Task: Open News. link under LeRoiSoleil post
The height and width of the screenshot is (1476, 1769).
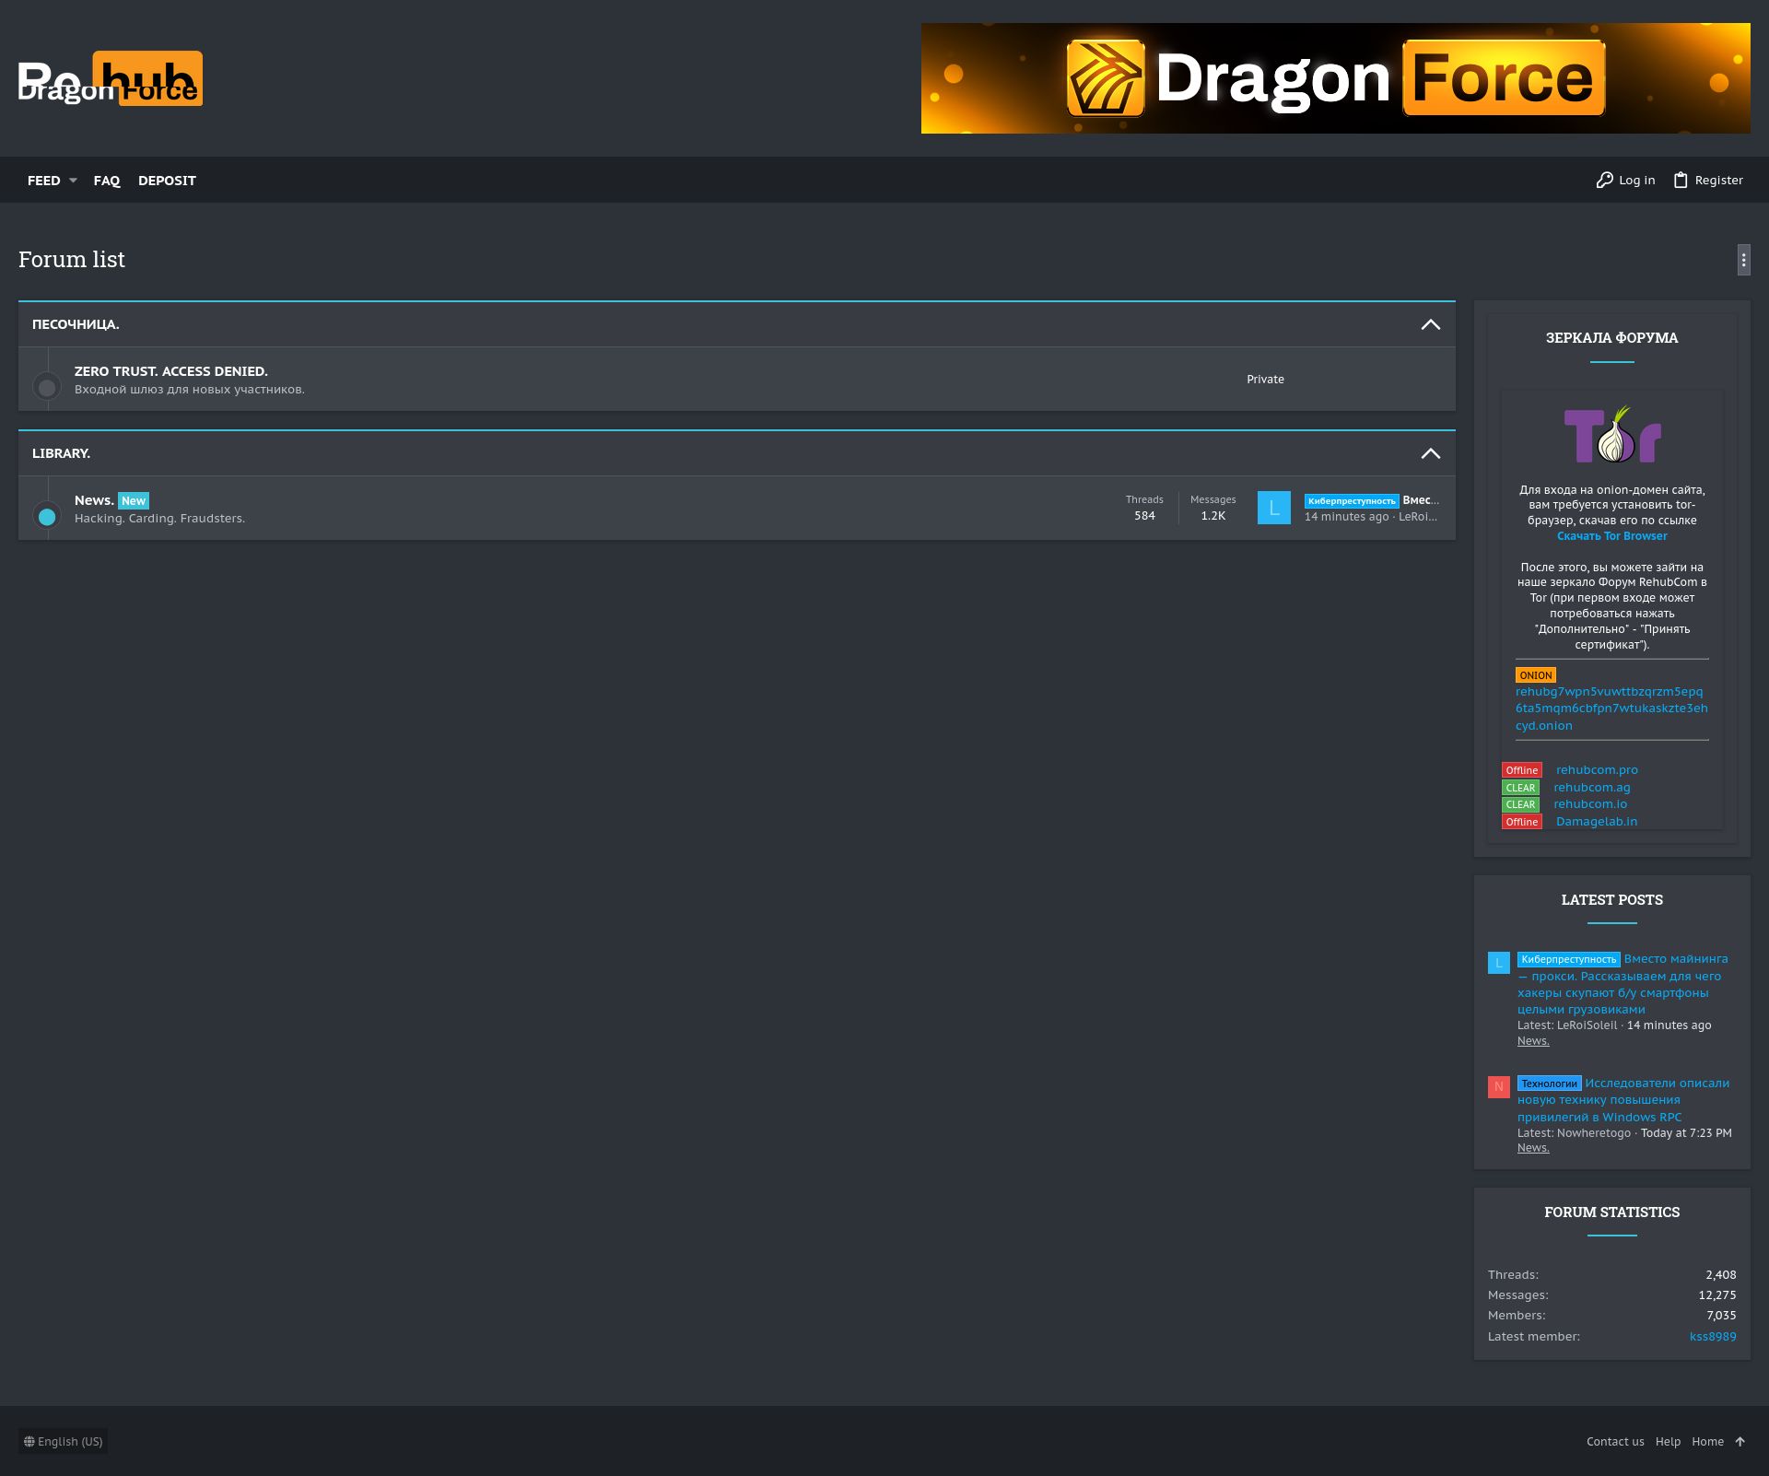Action: [x=1533, y=1041]
